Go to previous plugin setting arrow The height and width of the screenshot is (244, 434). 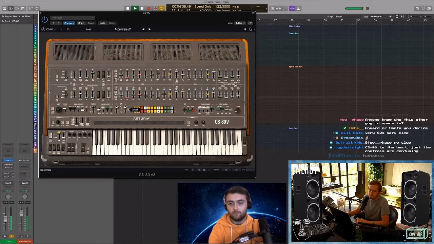click(53, 23)
